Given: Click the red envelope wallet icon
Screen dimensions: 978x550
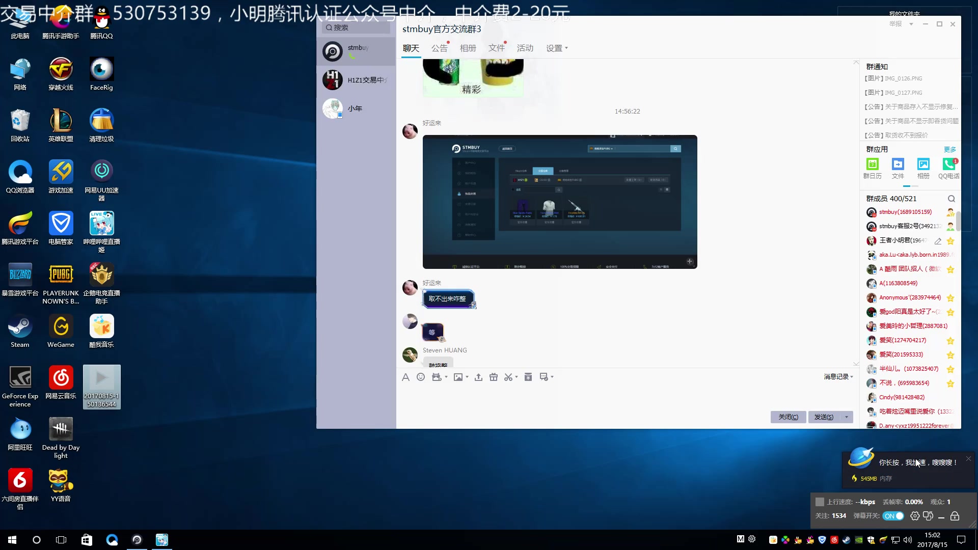Looking at the screenshot, I should point(528,377).
